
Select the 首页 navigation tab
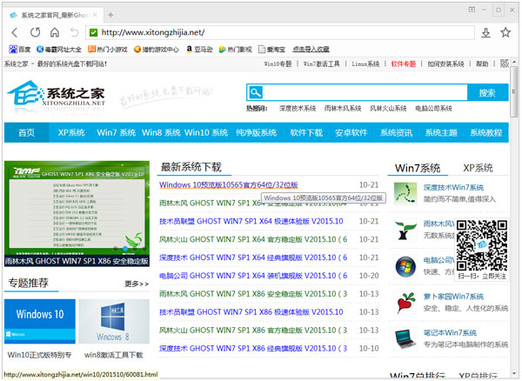27,132
